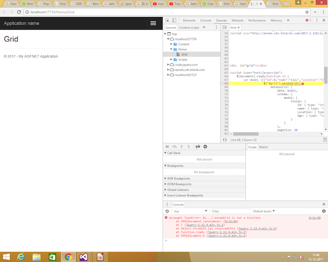Open console drawer menu dots
Viewport: 328px width, 262px height.
point(167,205)
